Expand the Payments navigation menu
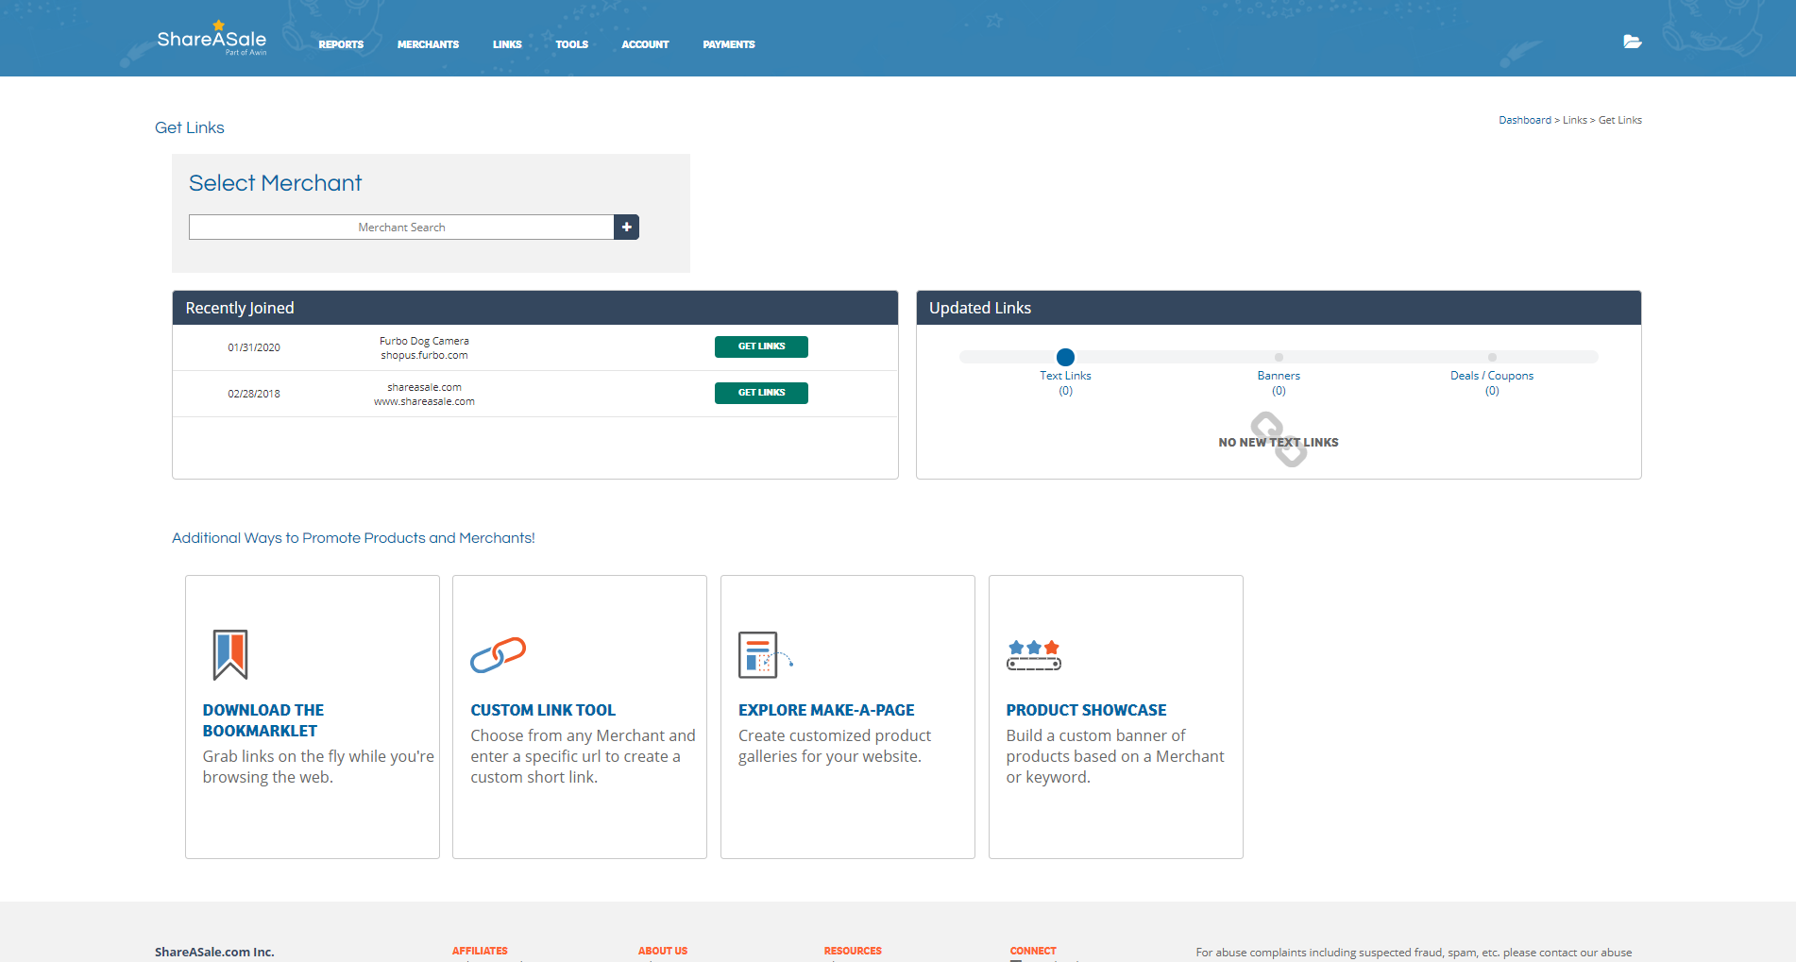The image size is (1796, 962). tap(728, 44)
